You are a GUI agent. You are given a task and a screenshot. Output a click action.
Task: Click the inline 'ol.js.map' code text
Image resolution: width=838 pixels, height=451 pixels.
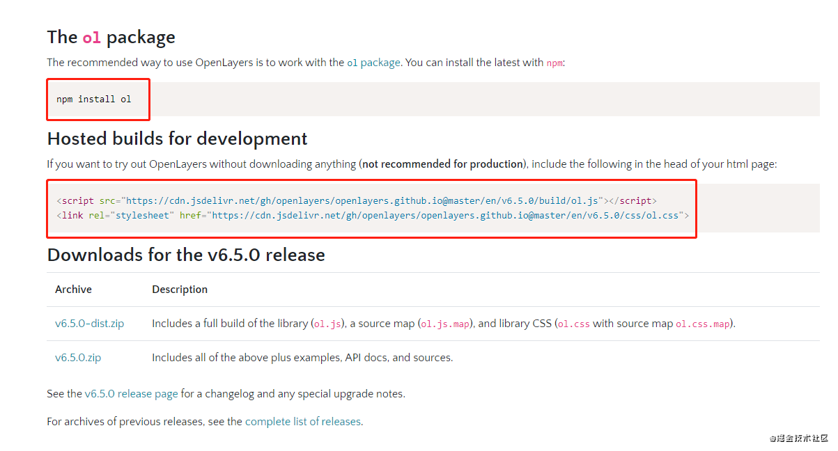coord(446,324)
